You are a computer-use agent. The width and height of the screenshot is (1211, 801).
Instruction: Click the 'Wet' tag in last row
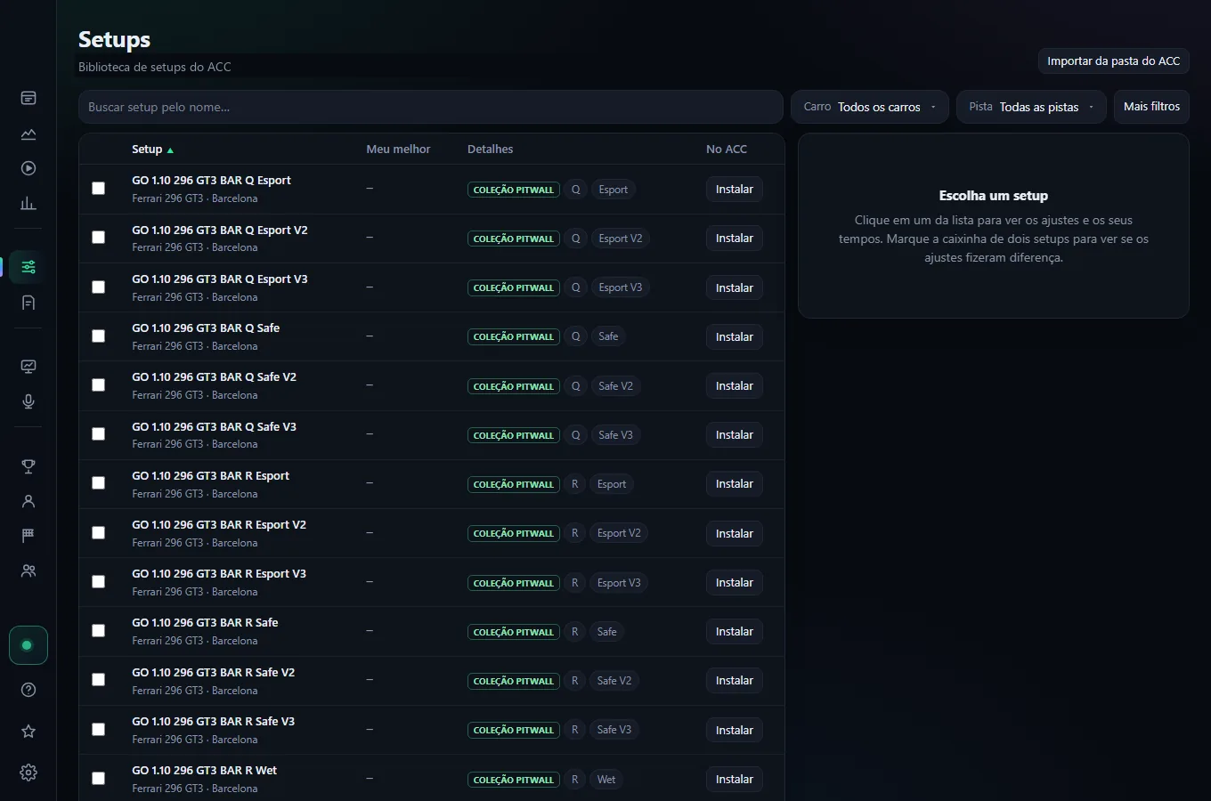[606, 780]
